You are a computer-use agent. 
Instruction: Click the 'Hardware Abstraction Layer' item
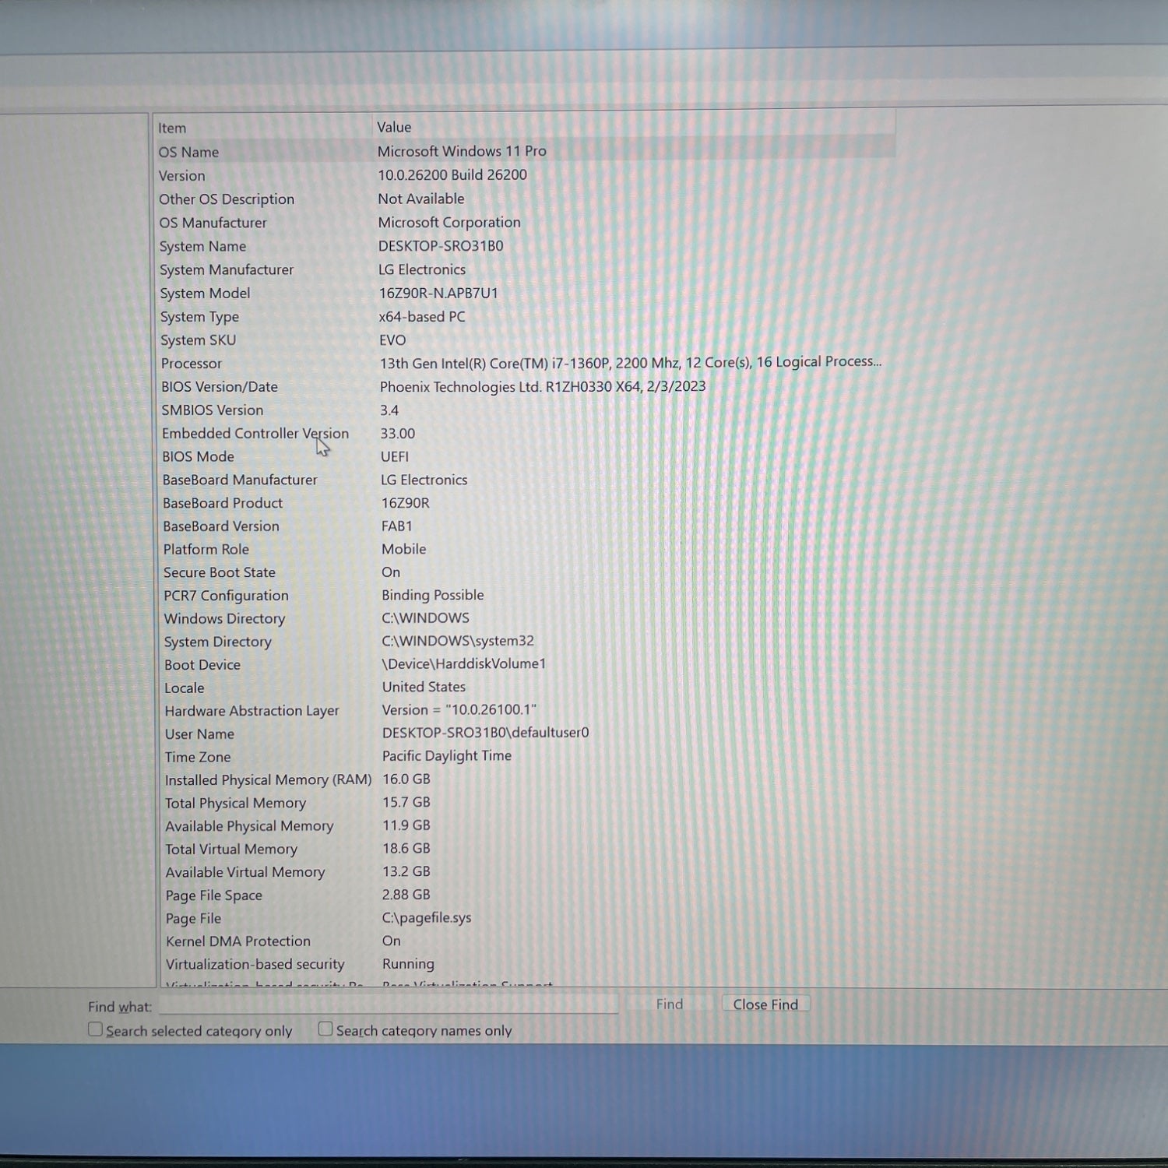pyautogui.click(x=252, y=711)
